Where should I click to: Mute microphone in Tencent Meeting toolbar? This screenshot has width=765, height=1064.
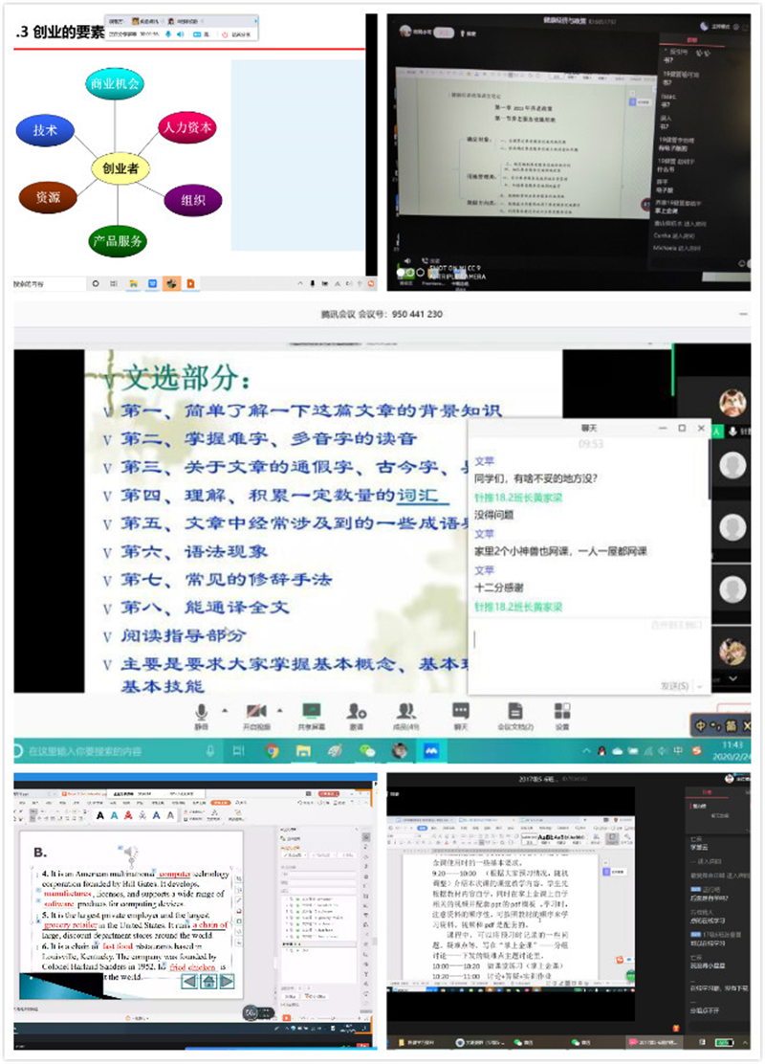tap(202, 711)
